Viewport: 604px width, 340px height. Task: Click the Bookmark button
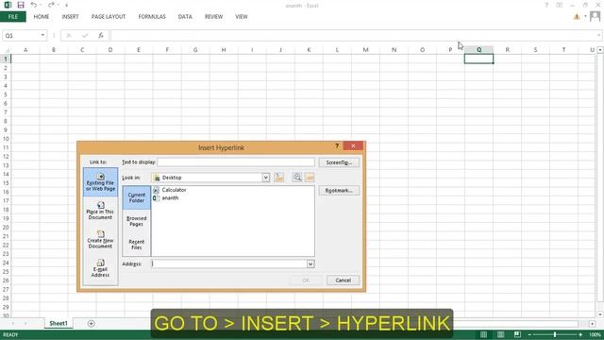[339, 191]
